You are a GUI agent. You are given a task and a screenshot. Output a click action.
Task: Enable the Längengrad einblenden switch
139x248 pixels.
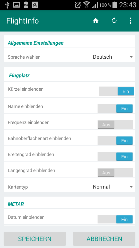[115, 172]
